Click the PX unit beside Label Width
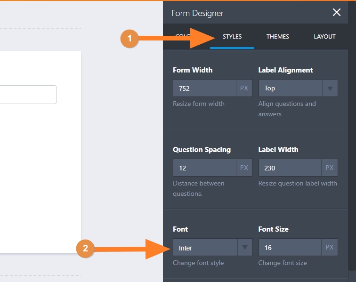 pos(330,168)
